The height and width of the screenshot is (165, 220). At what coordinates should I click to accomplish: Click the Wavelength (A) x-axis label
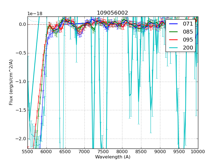(113, 157)
